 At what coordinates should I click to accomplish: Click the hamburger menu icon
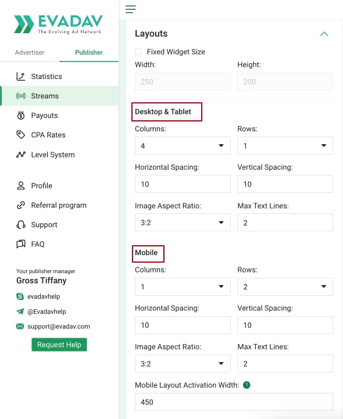point(130,9)
